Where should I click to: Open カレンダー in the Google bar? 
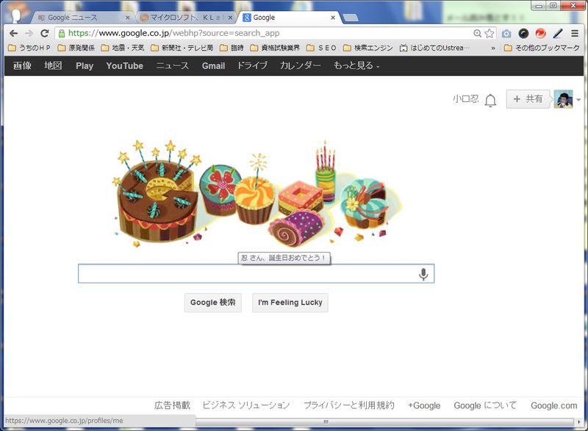point(301,66)
